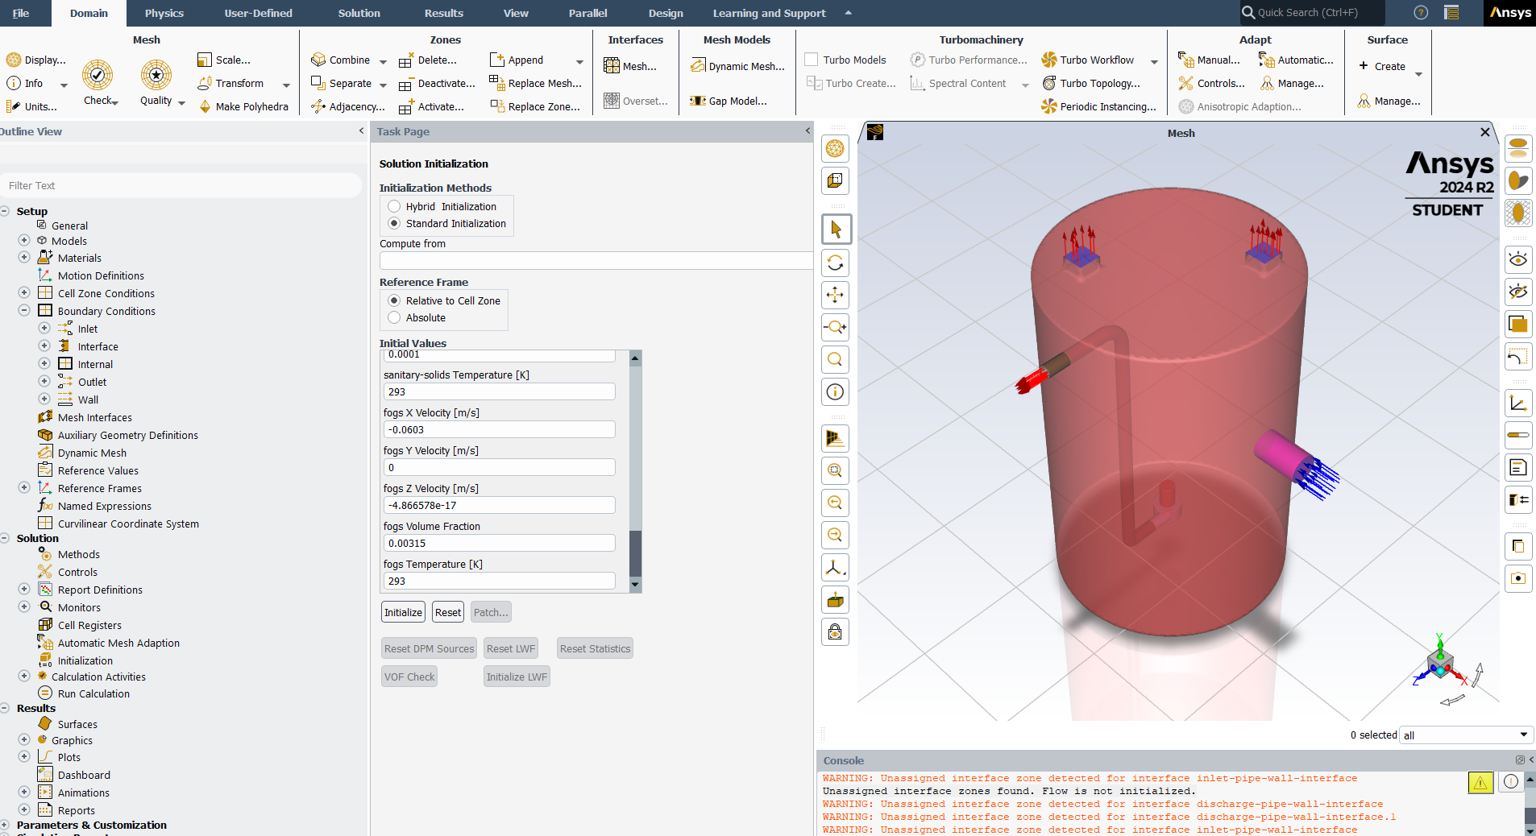
Task: Click the fogs X Velocity input field
Action: [500, 429]
